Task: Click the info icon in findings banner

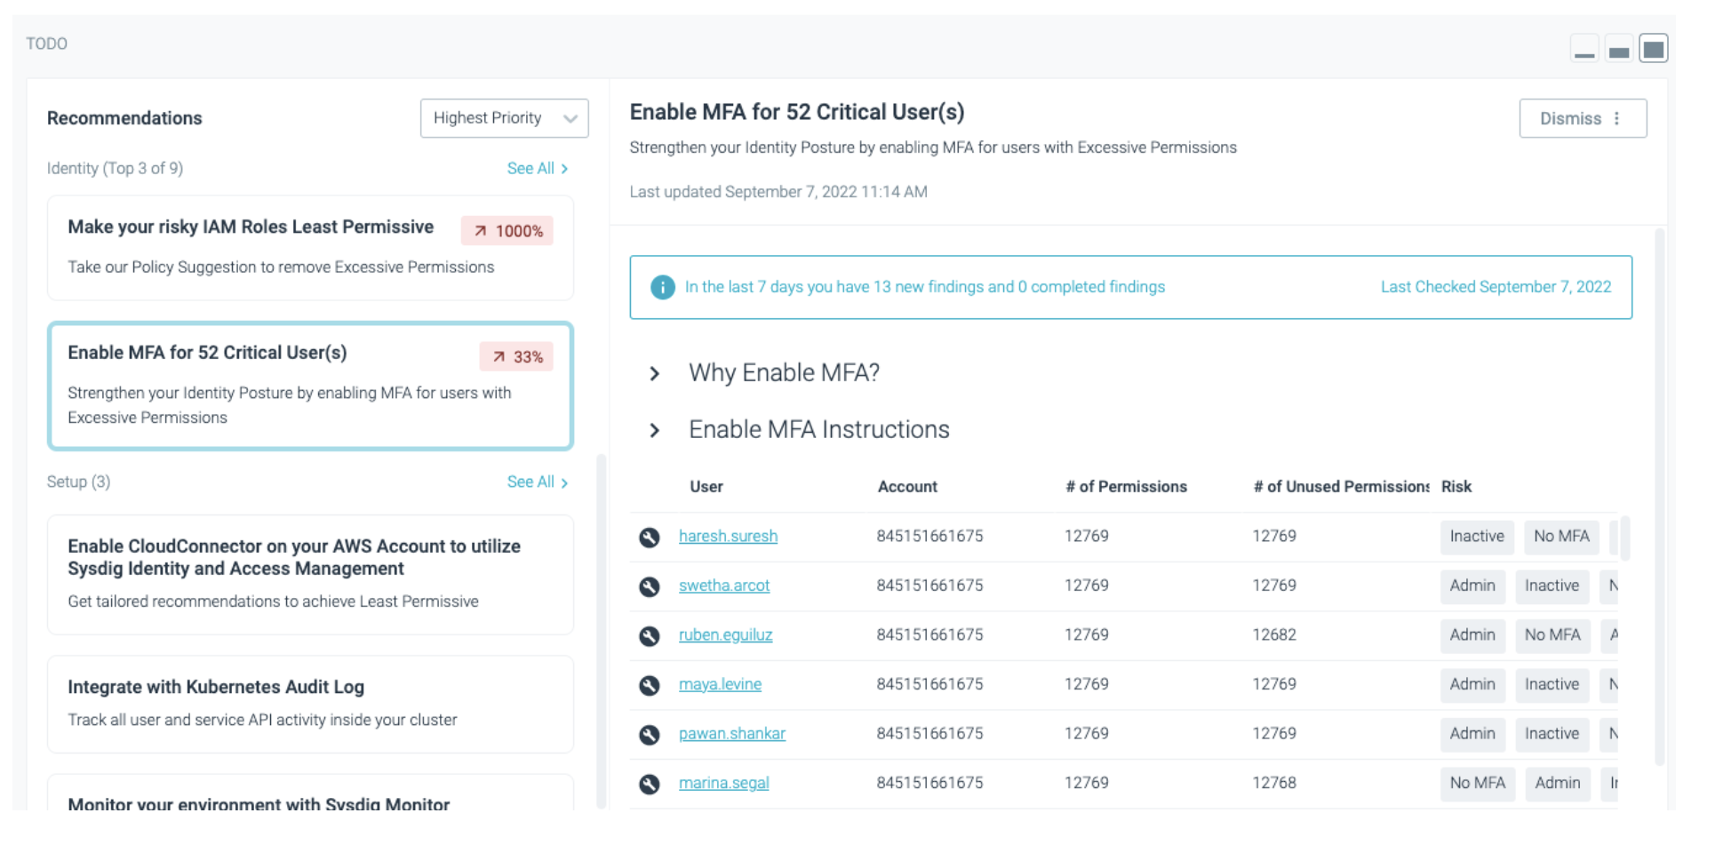Action: click(663, 287)
